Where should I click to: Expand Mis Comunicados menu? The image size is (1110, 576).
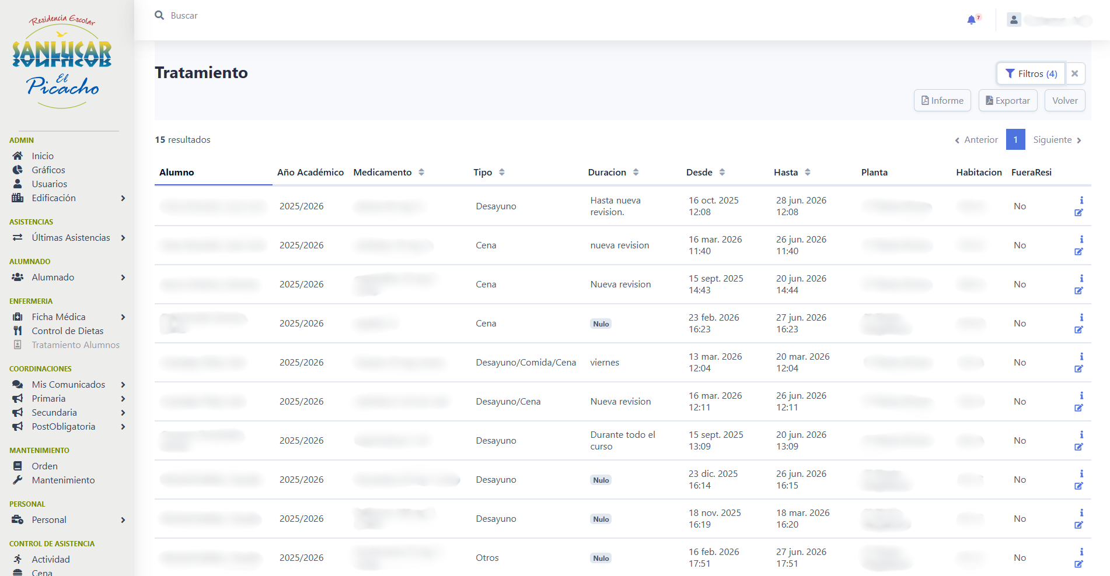pyautogui.click(x=123, y=385)
